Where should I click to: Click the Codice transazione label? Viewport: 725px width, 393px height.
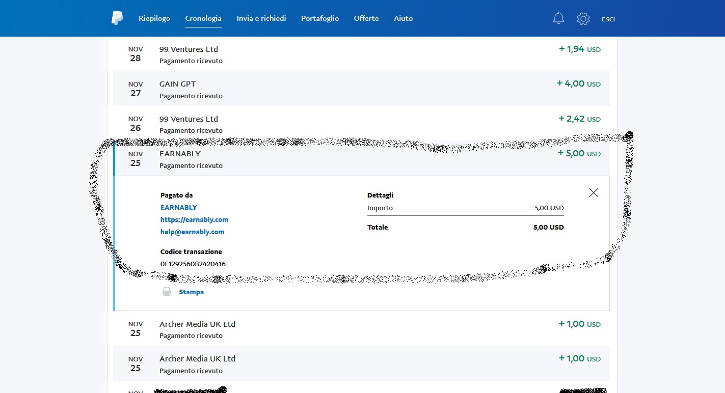click(x=191, y=251)
